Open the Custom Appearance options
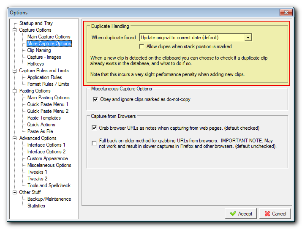This screenshot has height=229, width=302. click(x=47, y=158)
